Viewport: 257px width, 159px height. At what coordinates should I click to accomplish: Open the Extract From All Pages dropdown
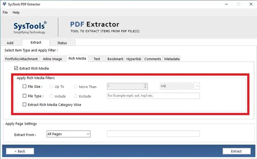68,134
